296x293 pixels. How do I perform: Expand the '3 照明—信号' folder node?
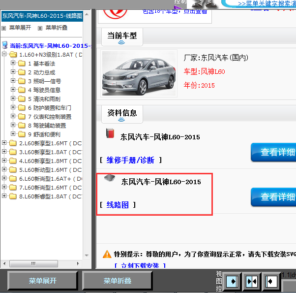[13, 81]
